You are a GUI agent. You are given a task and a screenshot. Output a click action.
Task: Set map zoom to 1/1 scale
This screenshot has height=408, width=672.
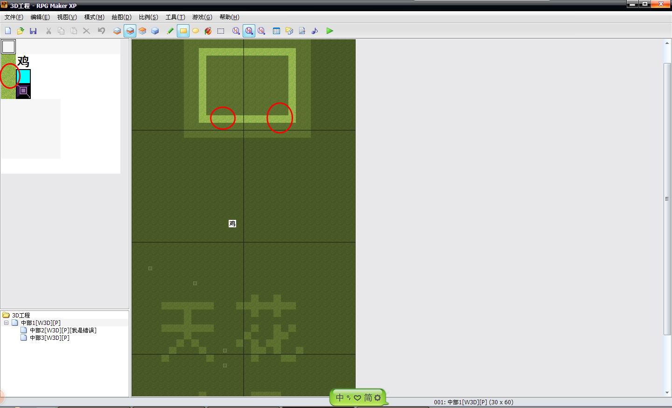coord(236,31)
